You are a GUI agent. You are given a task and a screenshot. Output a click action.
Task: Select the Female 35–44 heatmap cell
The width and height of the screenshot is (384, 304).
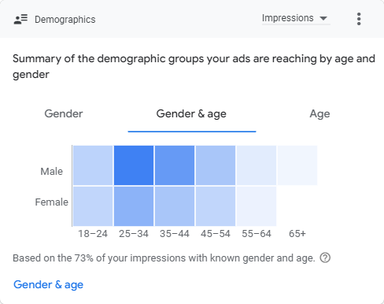175,206
